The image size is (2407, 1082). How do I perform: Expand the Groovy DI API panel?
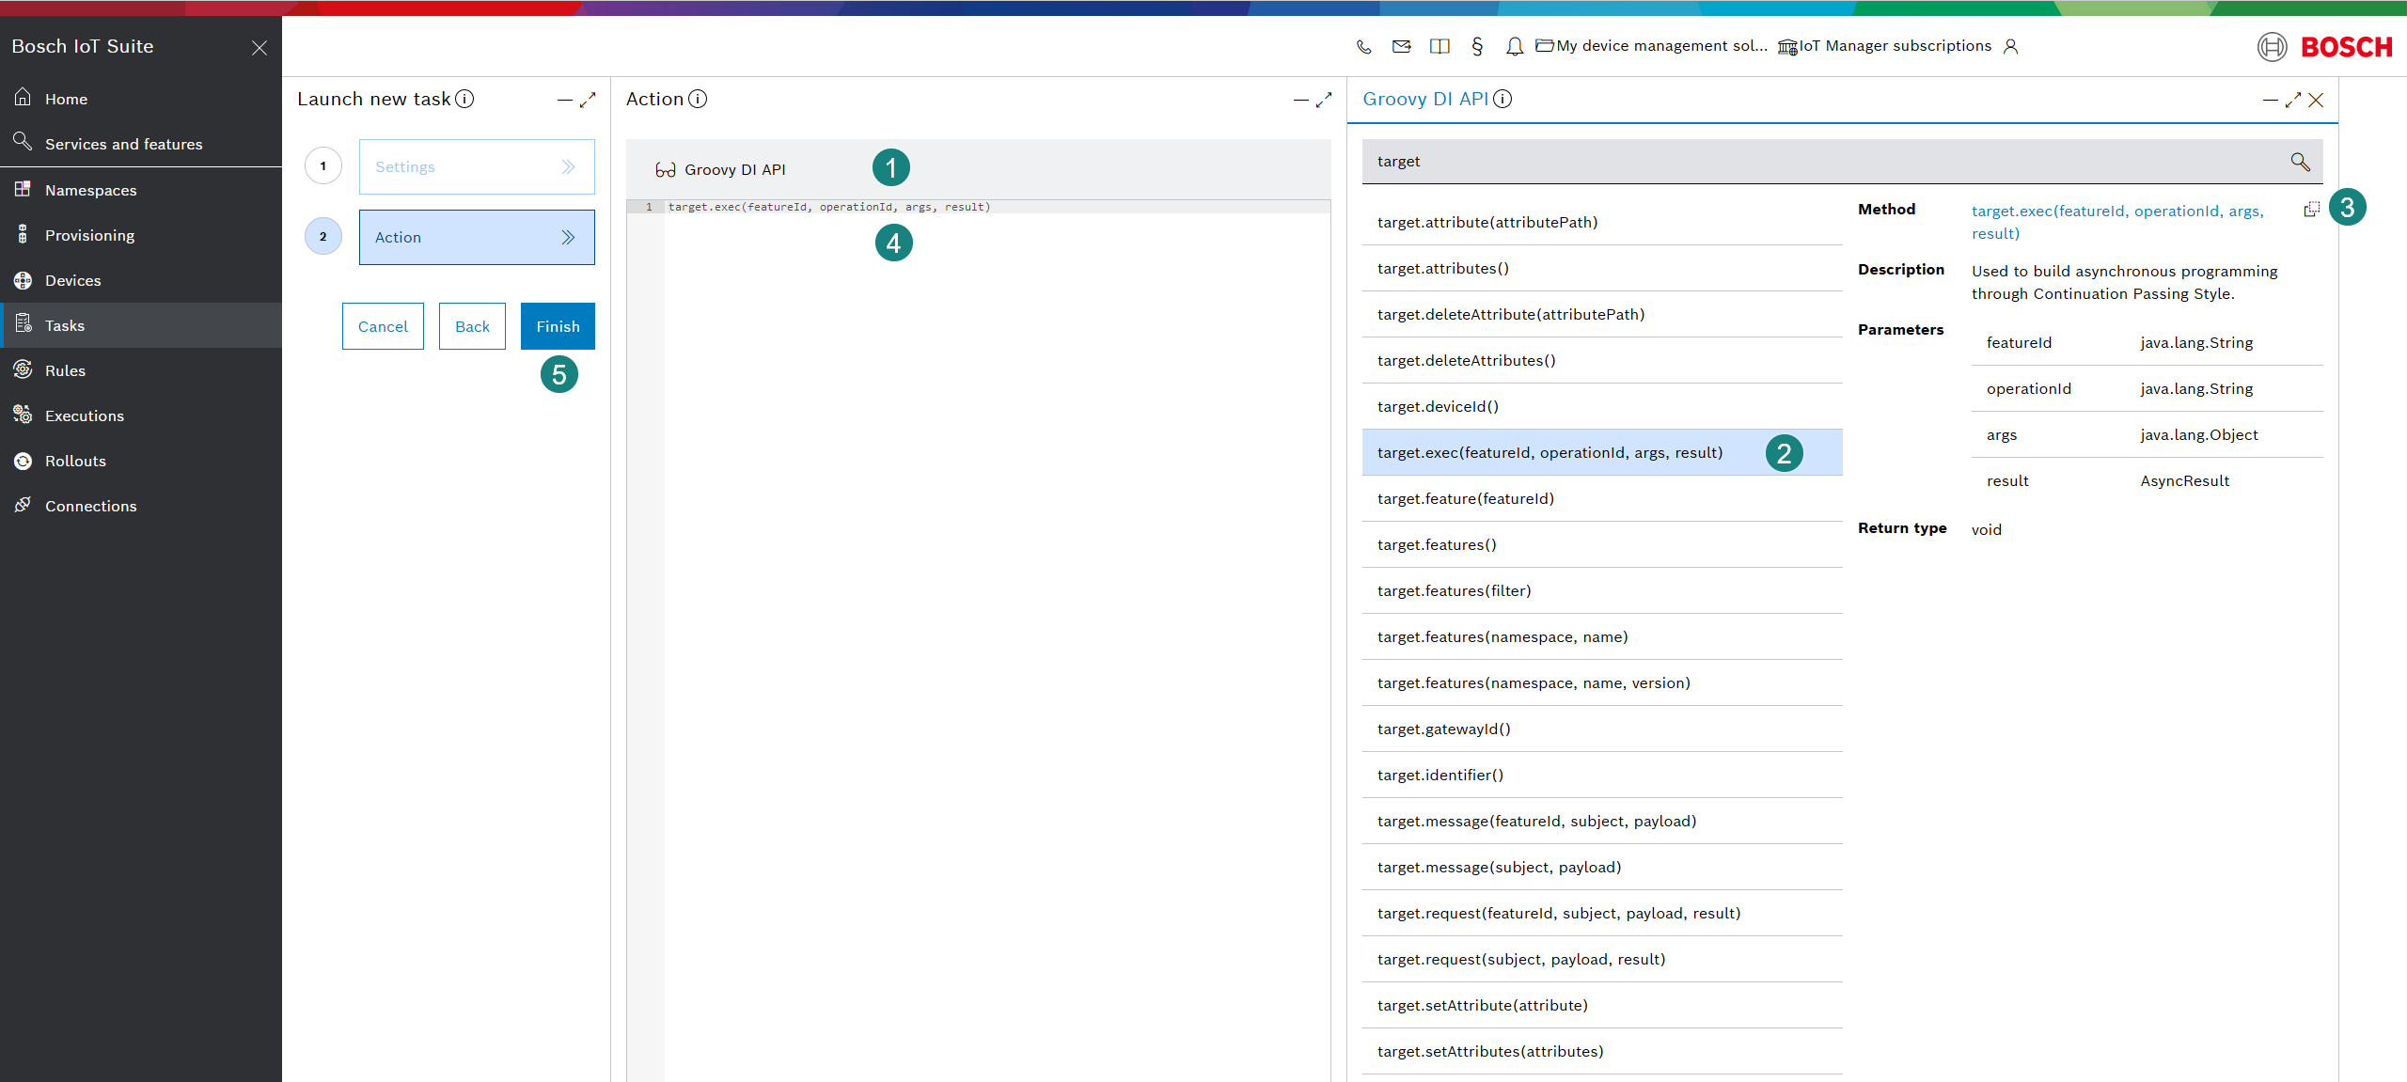2293,100
